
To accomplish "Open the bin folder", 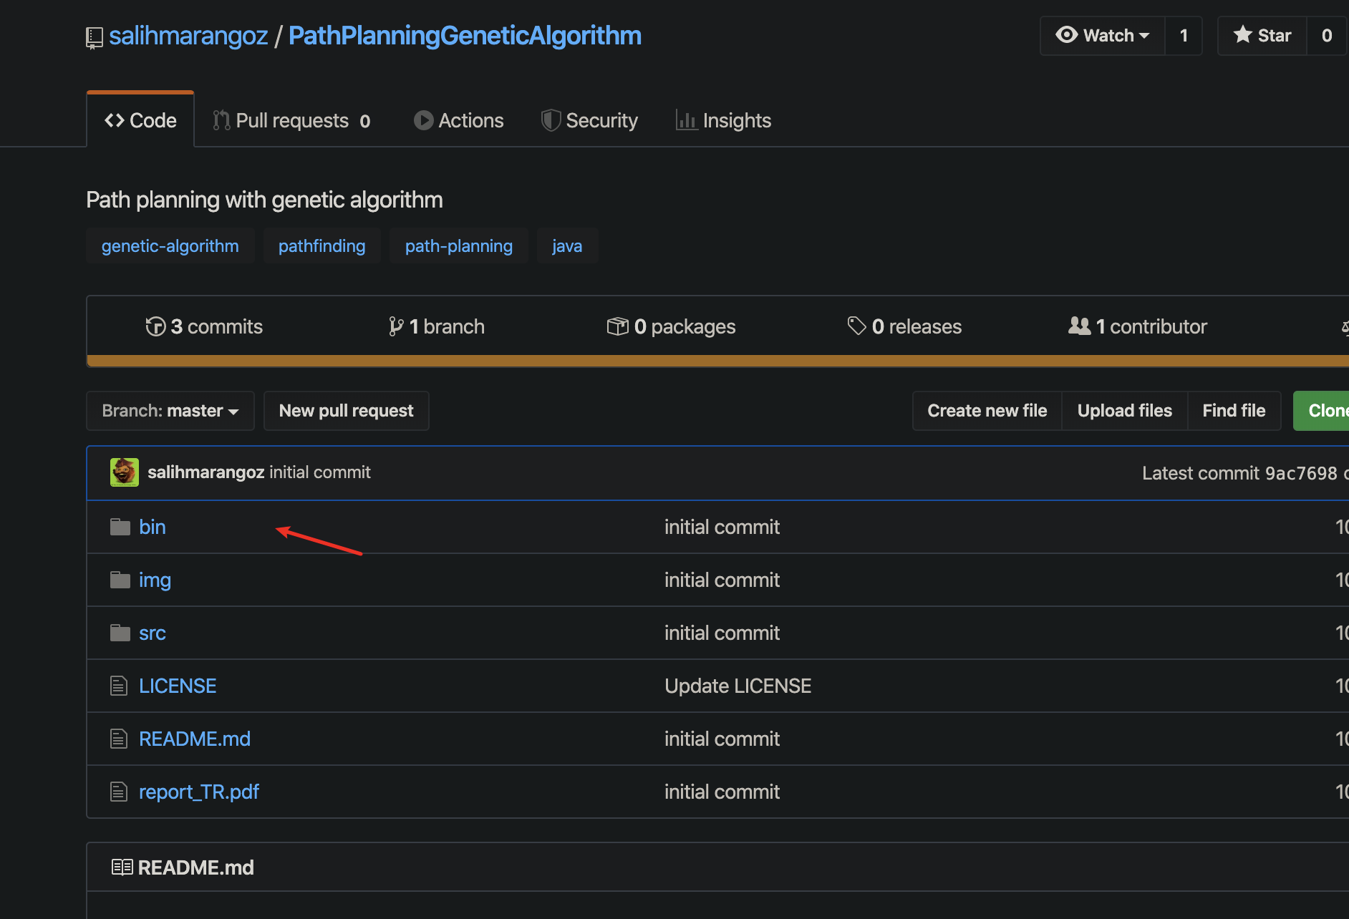I will click(153, 527).
